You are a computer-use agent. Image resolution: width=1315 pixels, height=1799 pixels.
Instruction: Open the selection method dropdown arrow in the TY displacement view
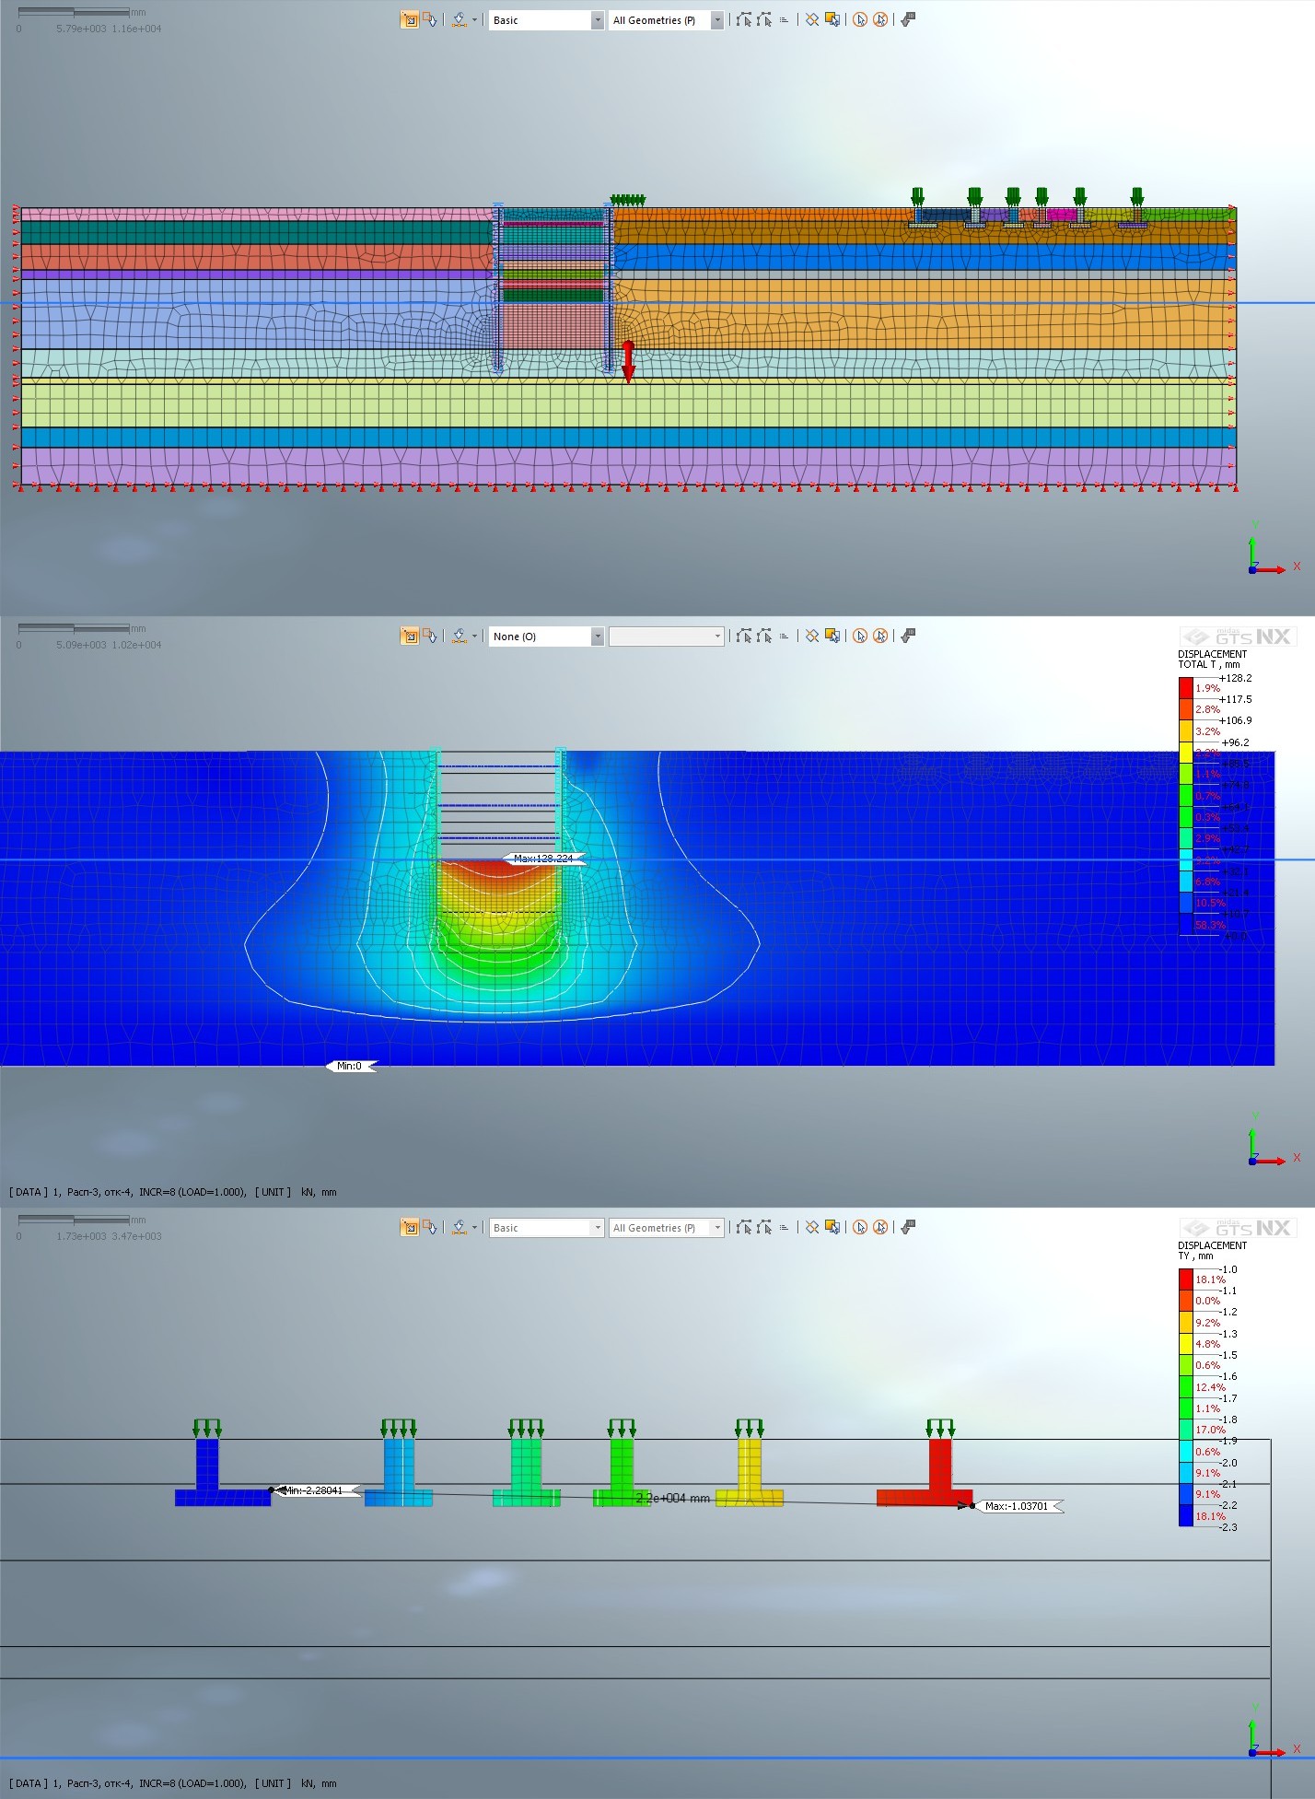(475, 1227)
